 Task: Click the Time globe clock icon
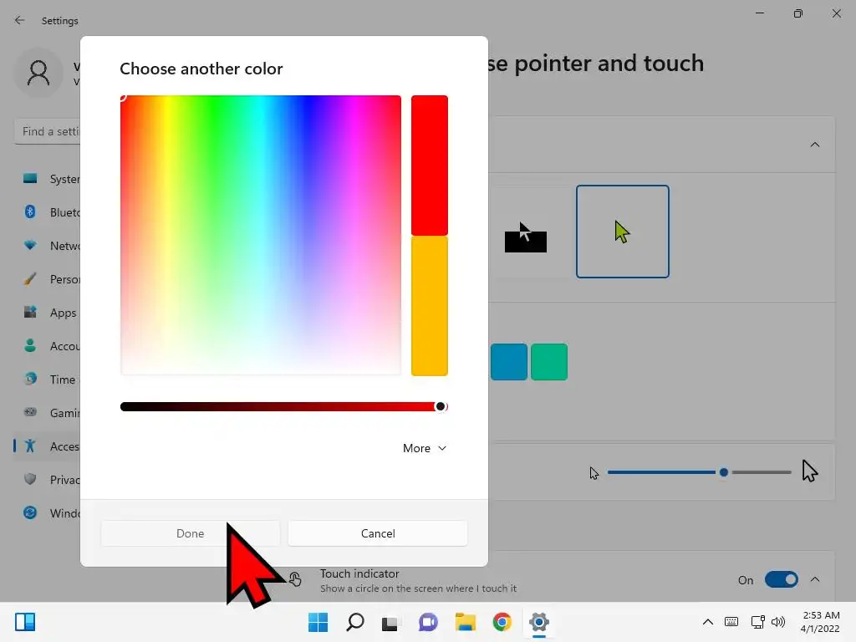[x=30, y=379]
